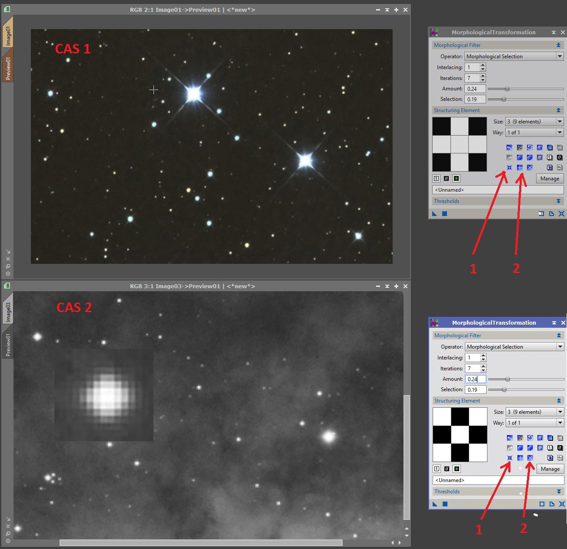Open Size dropdown in upper panel
Screen dimensions: 567x549
click(x=534, y=121)
